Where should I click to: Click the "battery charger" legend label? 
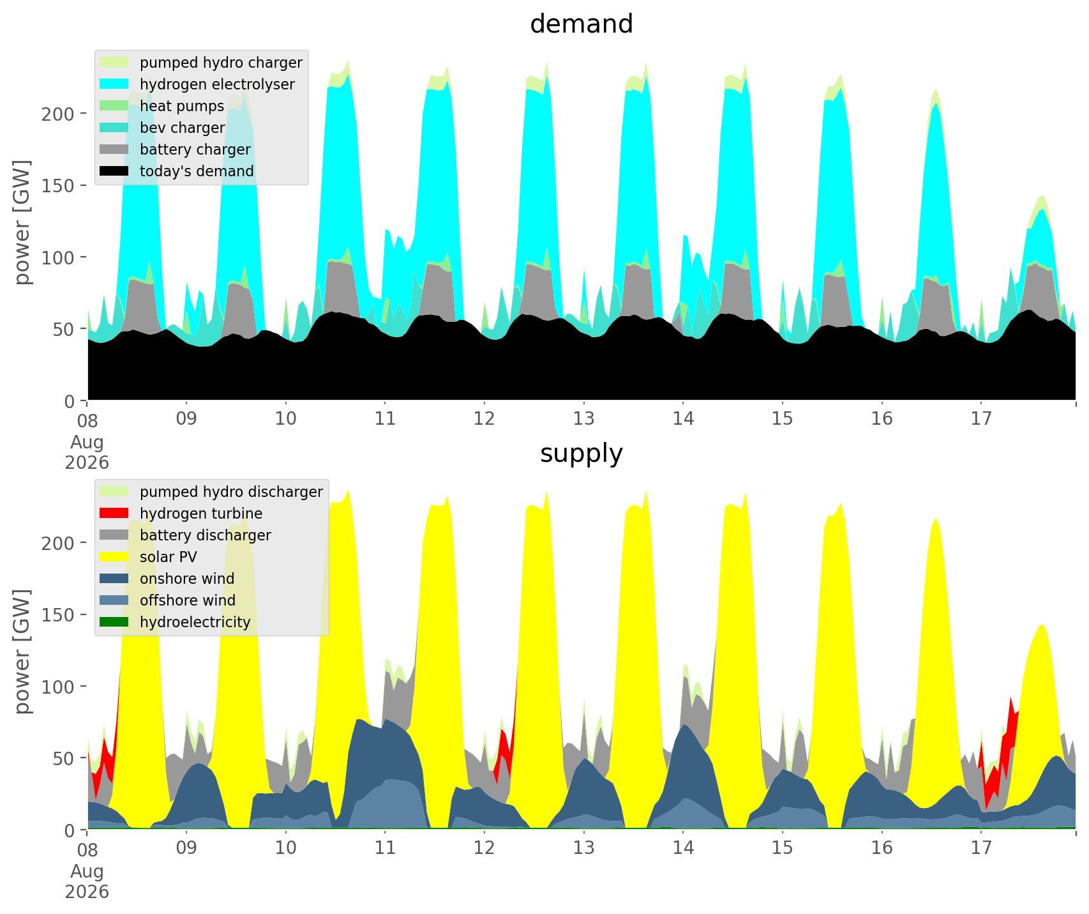pyautogui.click(x=195, y=150)
